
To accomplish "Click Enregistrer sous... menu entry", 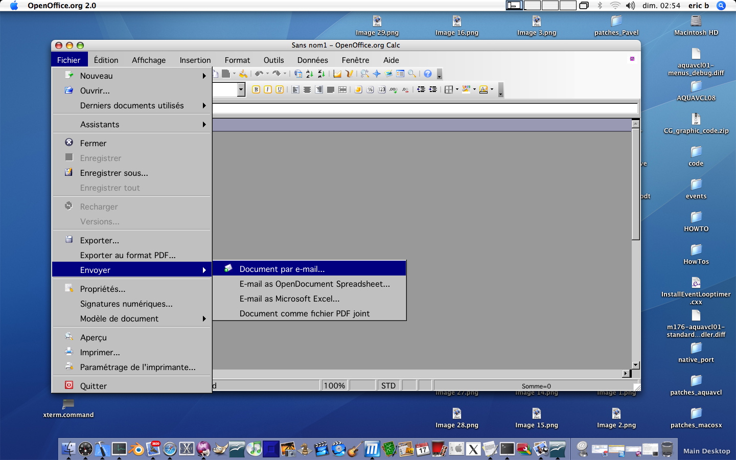I will point(132,173).
